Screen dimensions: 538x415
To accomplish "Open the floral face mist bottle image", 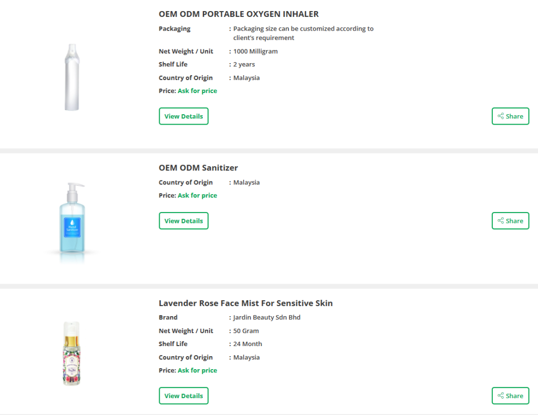I will (x=71, y=353).
